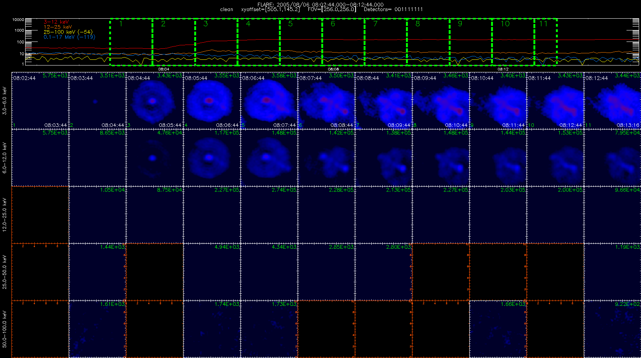Click the red '3-12 keV' legend entry
The height and width of the screenshot is (358, 641).
click(56, 22)
